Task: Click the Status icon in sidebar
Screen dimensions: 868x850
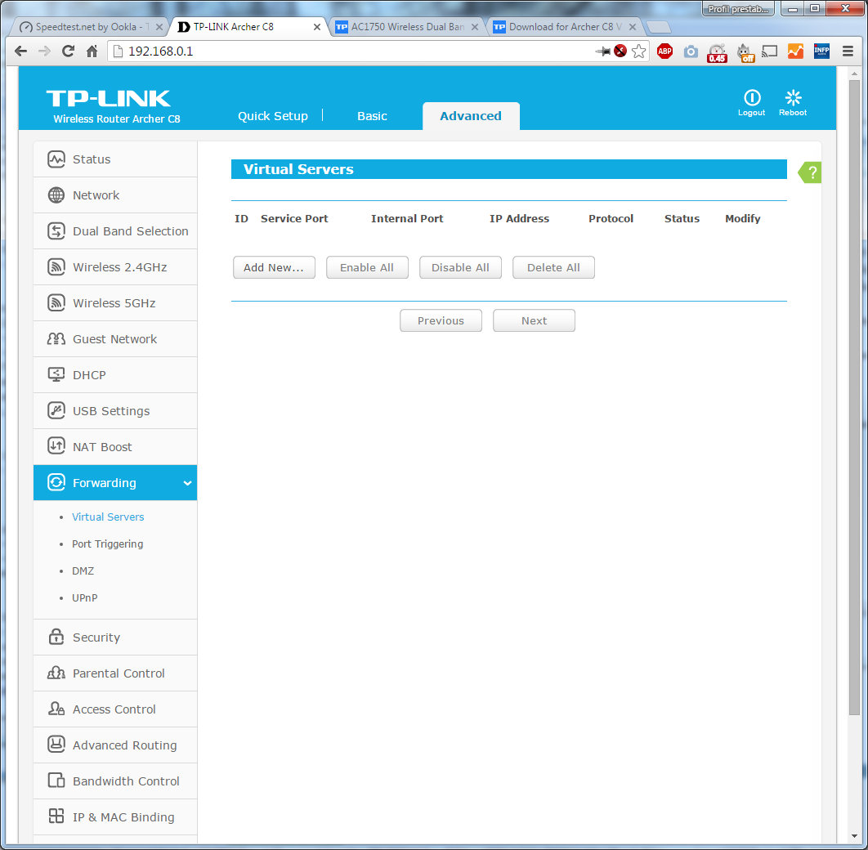Action: tap(56, 159)
